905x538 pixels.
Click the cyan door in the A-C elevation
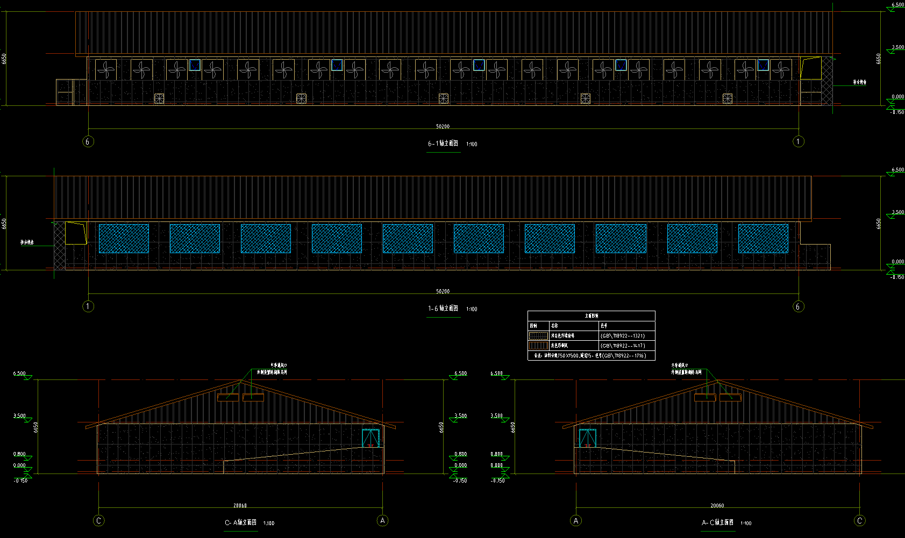[587, 438]
